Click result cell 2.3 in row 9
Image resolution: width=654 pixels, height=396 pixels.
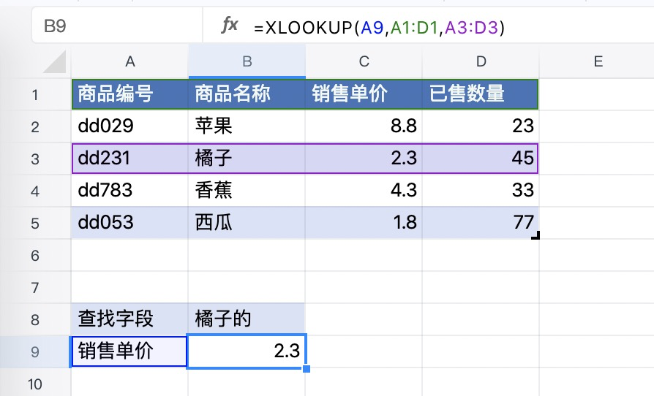click(247, 351)
